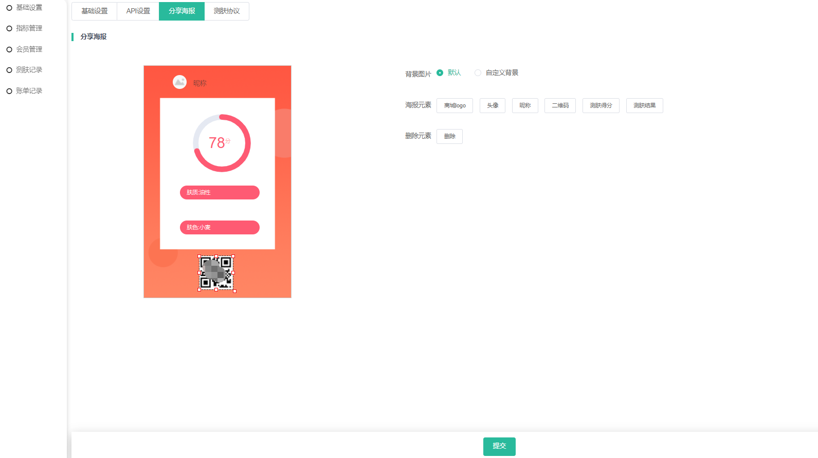
Task: Insert the 测肤得分 element
Action: (x=601, y=106)
